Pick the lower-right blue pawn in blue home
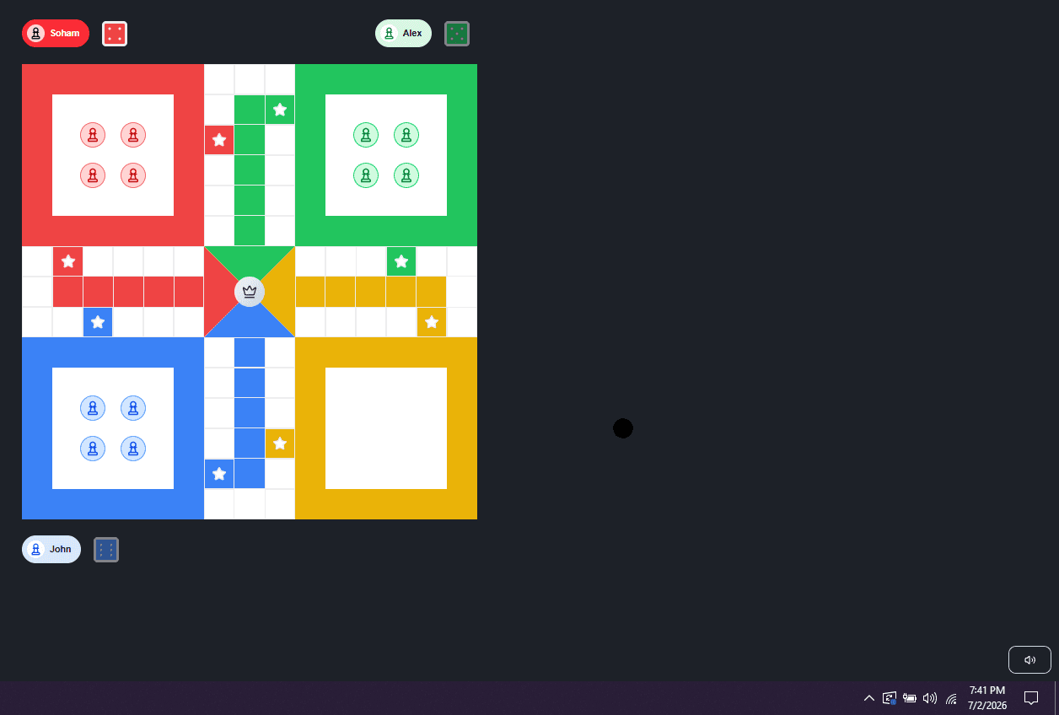The height and width of the screenshot is (715, 1059). click(x=133, y=449)
